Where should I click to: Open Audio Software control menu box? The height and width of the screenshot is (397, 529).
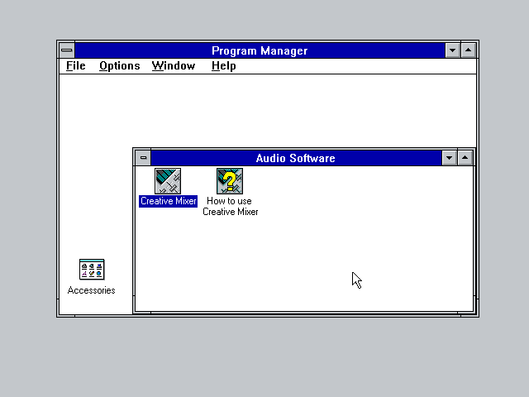click(x=143, y=158)
